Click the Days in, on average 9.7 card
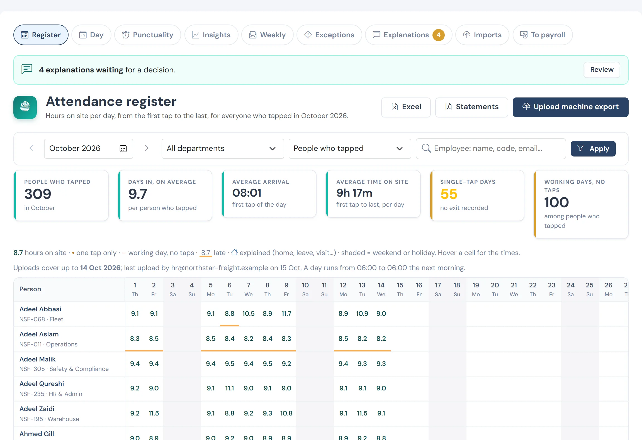Viewport: 642px width, 440px height. point(165,195)
